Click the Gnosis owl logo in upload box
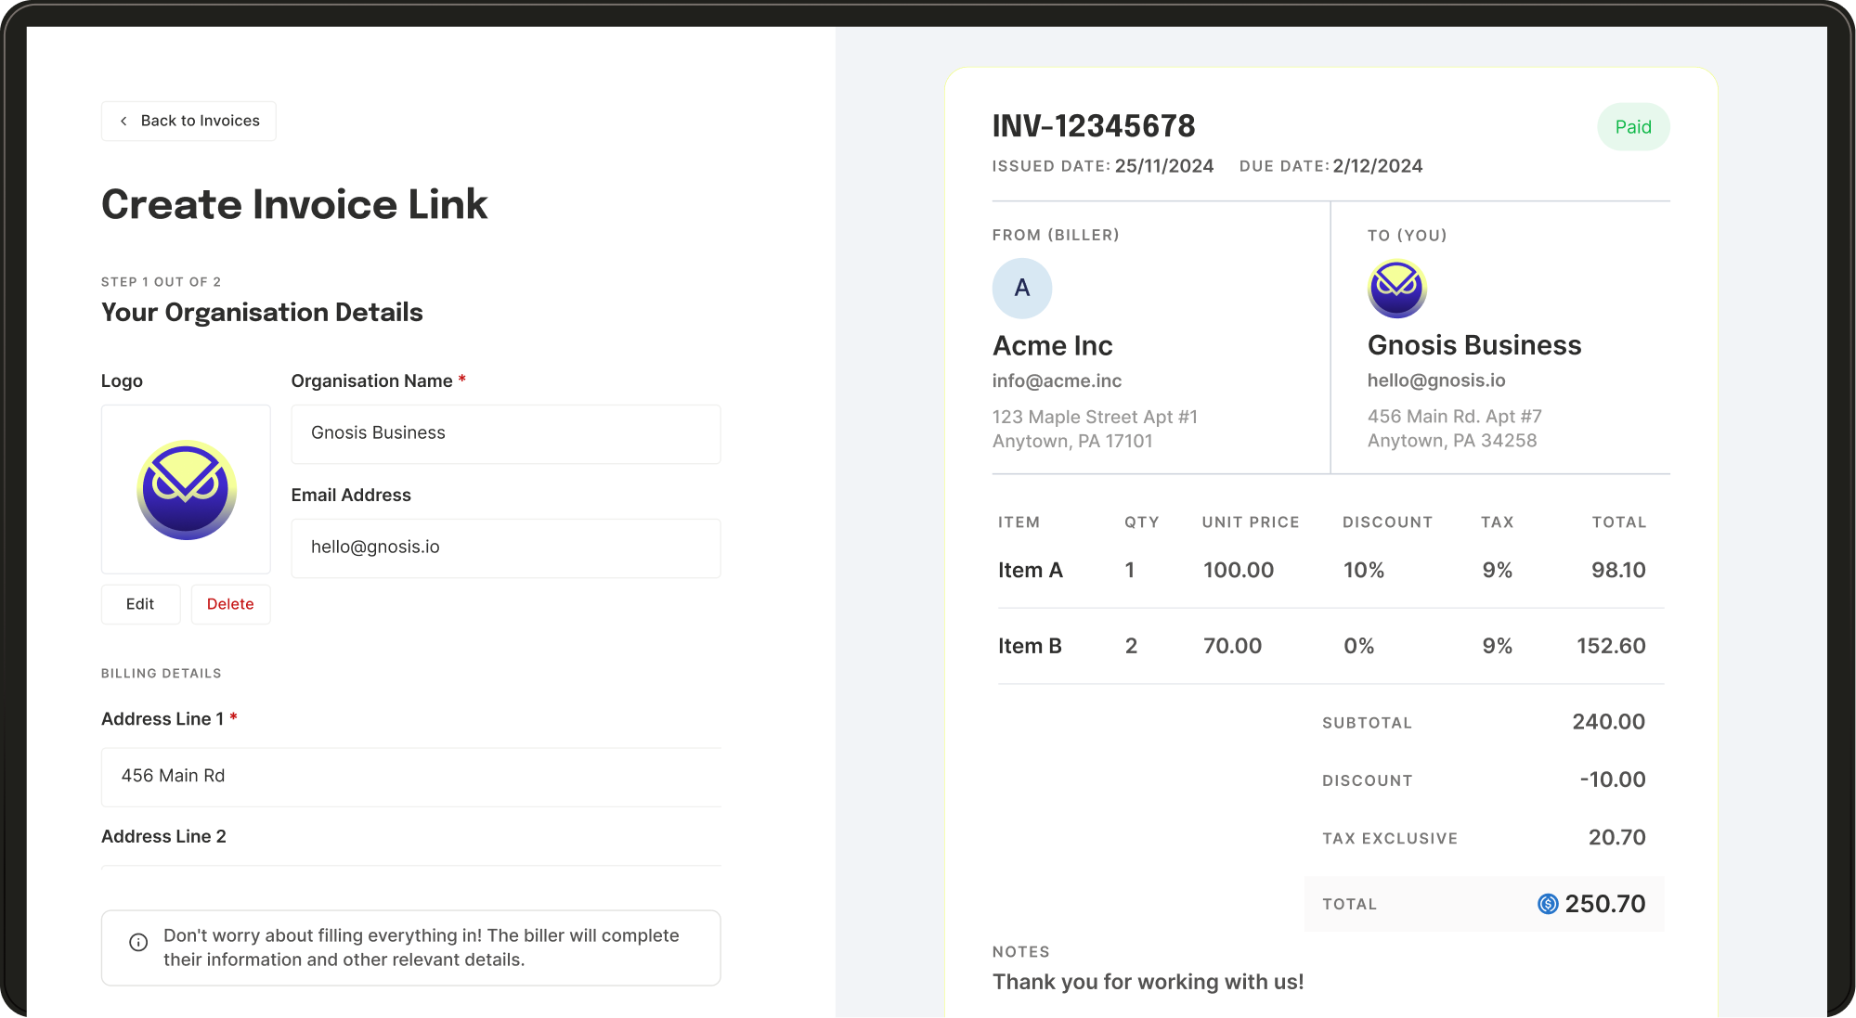This screenshot has height=1018, width=1856. click(187, 489)
